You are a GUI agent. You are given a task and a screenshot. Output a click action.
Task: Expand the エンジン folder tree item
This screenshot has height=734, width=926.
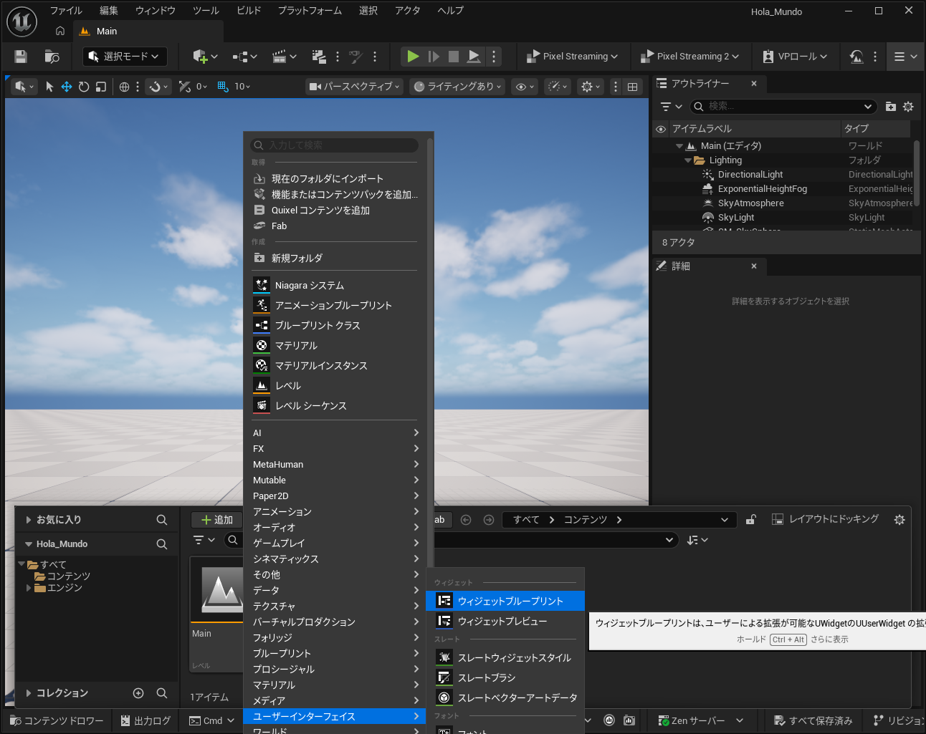coord(29,588)
